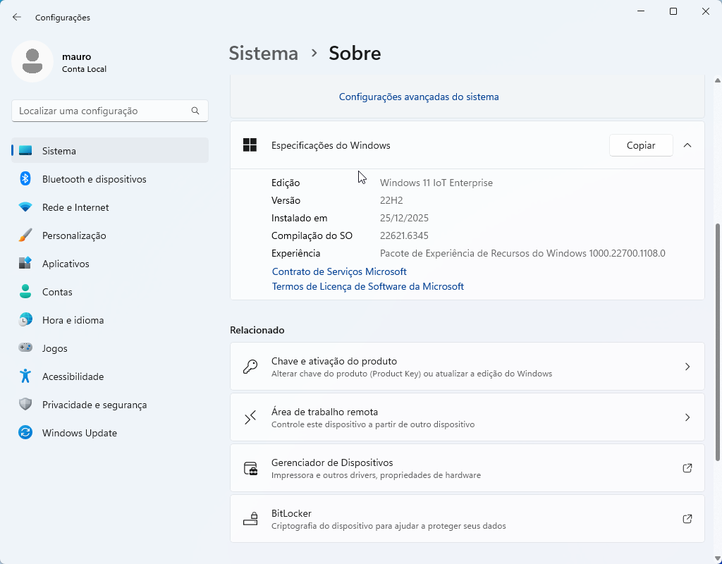Click the Windows logo in Especificações header
The height and width of the screenshot is (564, 722).
pos(250,145)
